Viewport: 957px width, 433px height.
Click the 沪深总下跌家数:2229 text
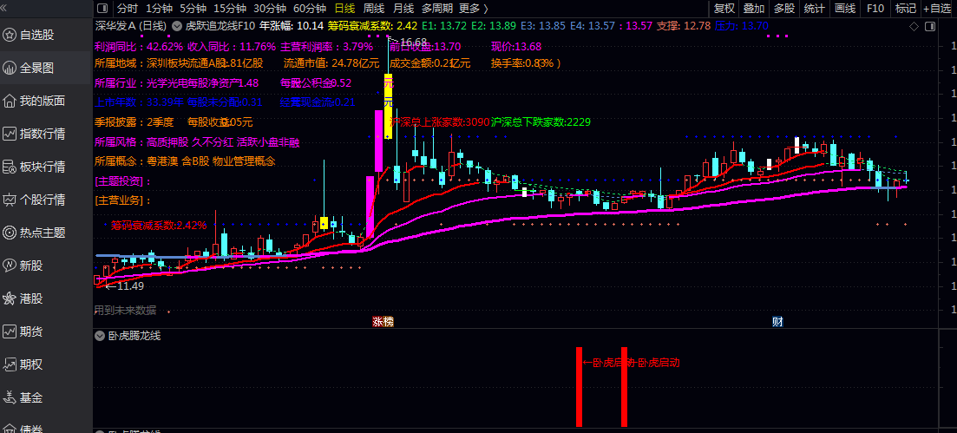click(541, 122)
